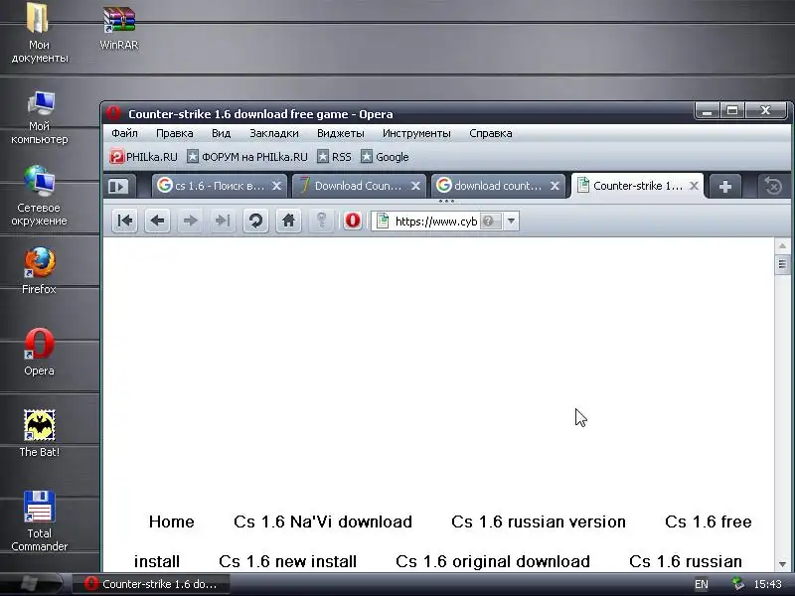
Task: Open the Инструменты menu
Action: tap(416, 133)
